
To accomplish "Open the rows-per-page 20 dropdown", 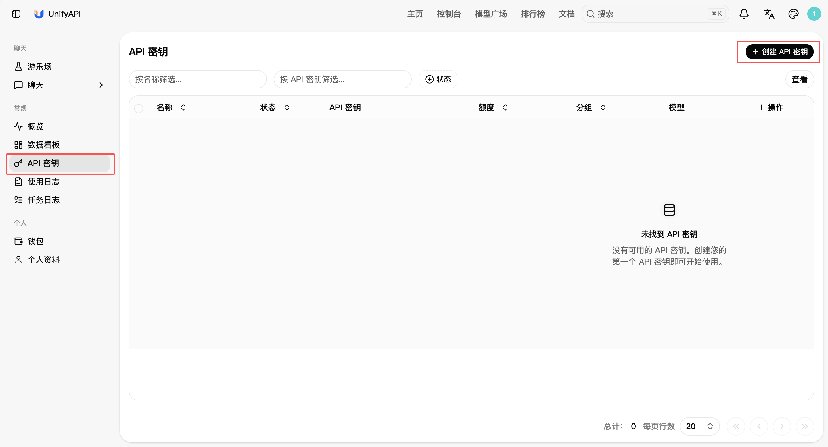I will pyautogui.click(x=699, y=426).
